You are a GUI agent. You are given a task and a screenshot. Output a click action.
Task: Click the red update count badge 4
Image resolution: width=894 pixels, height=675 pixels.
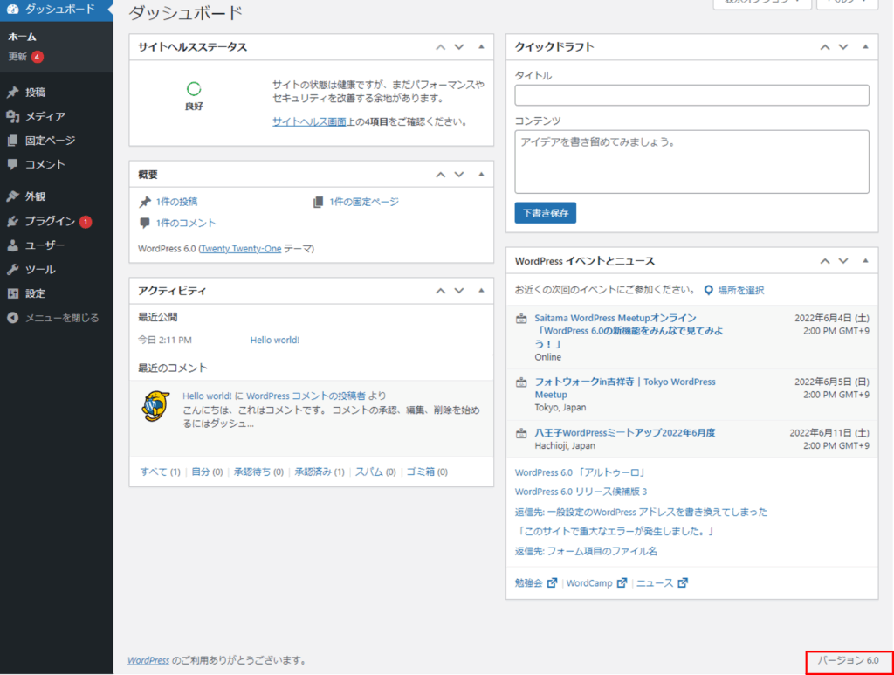tap(38, 57)
